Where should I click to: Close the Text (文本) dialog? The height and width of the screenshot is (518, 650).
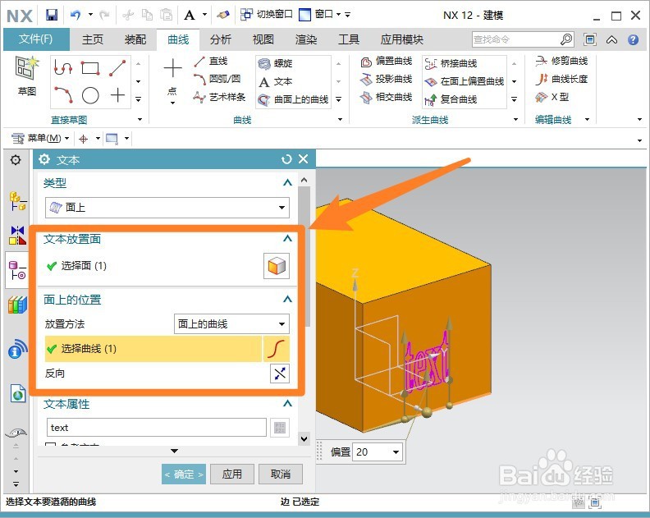pos(304,159)
